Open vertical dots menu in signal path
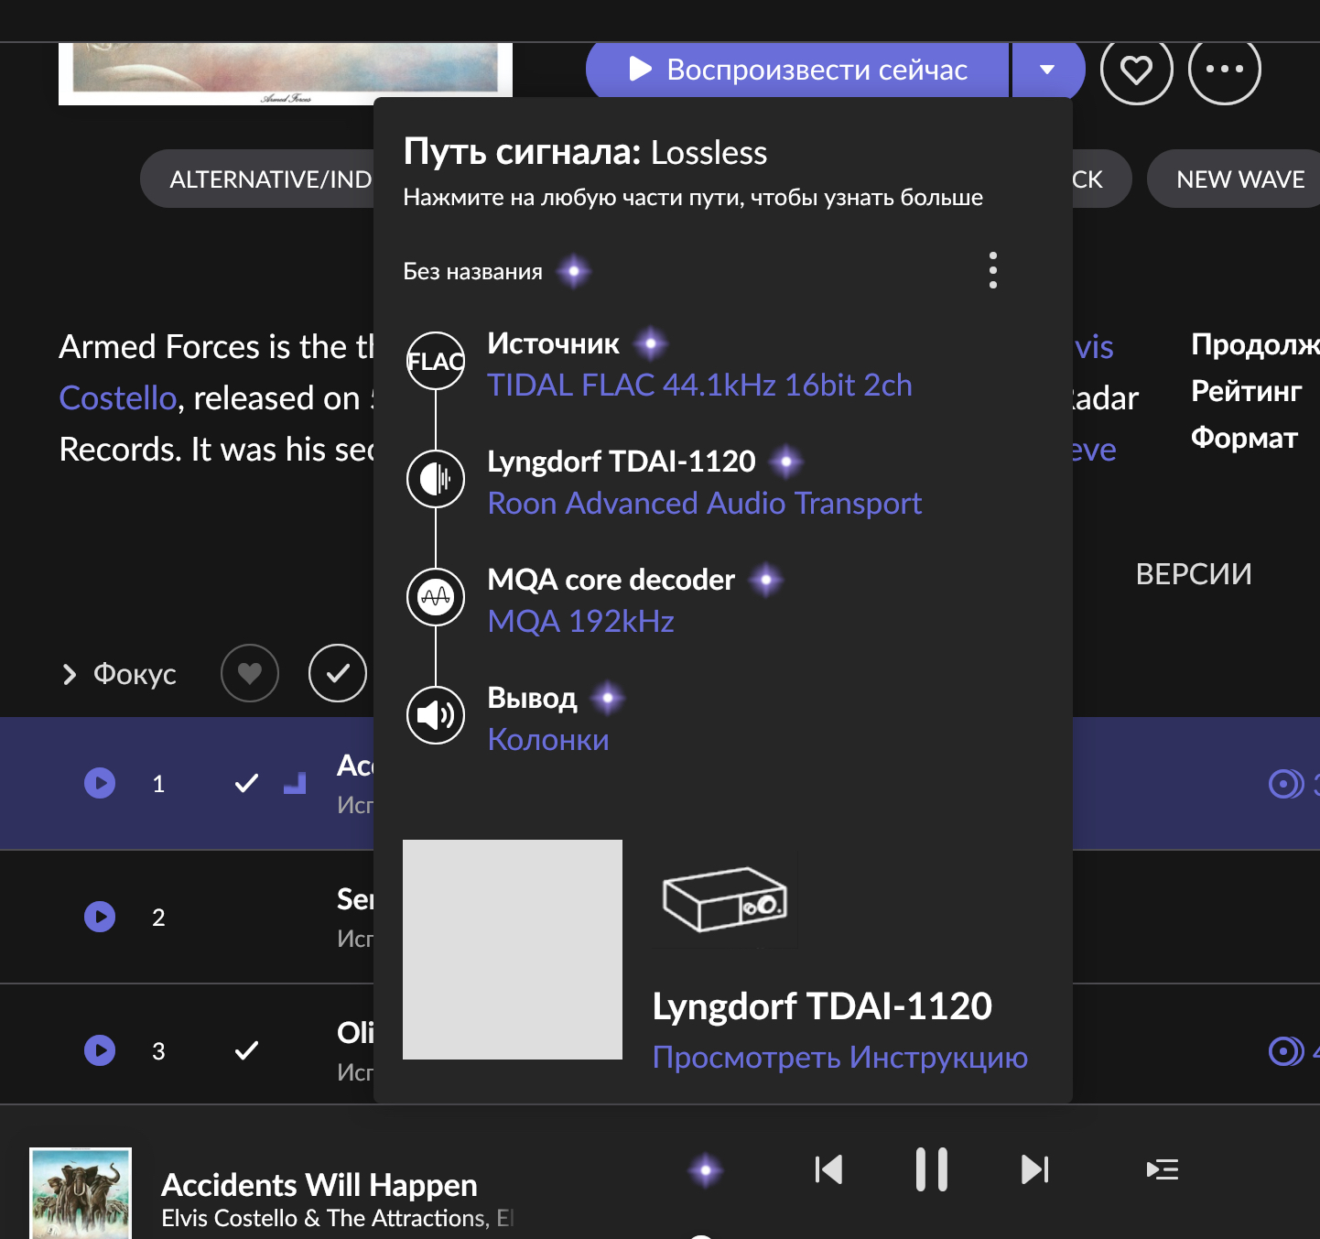 pyautogui.click(x=992, y=270)
